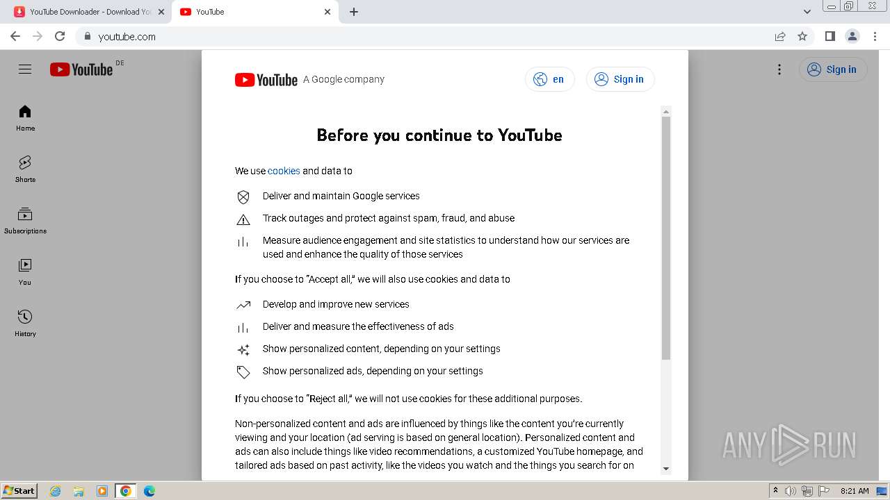Open the You section in sidebar

[25, 272]
